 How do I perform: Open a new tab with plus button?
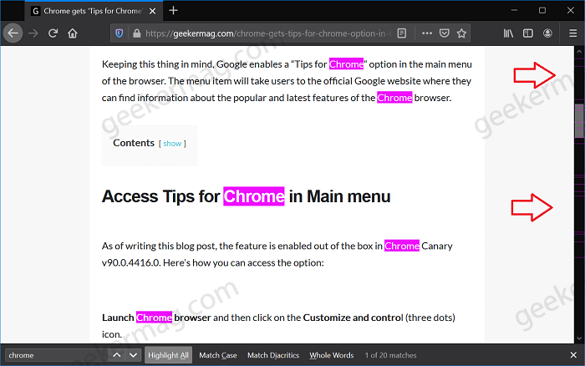pyautogui.click(x=173, y=11)
